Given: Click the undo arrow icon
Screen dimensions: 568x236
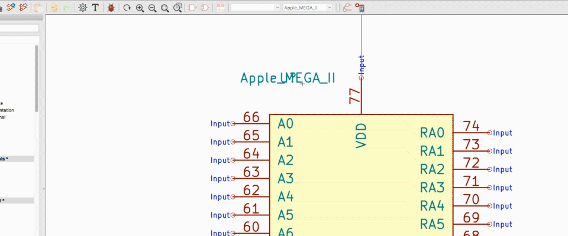Looking at the screenshot, I should (x=54, y=8).
